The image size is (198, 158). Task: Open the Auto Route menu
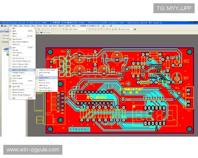click(53, 25)
